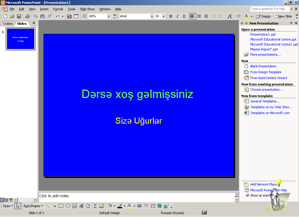Screen dimensions: 299x217
Task: Start a Blank Presentation
Action: click(x=263, y=66)
